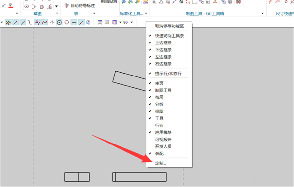This screenshot has height=187, width=294.
Task: Toggle 提示行/状态行 visibility
Action: (169, 74)
